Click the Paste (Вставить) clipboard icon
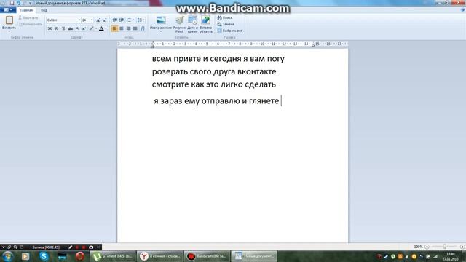 (9, 20)
